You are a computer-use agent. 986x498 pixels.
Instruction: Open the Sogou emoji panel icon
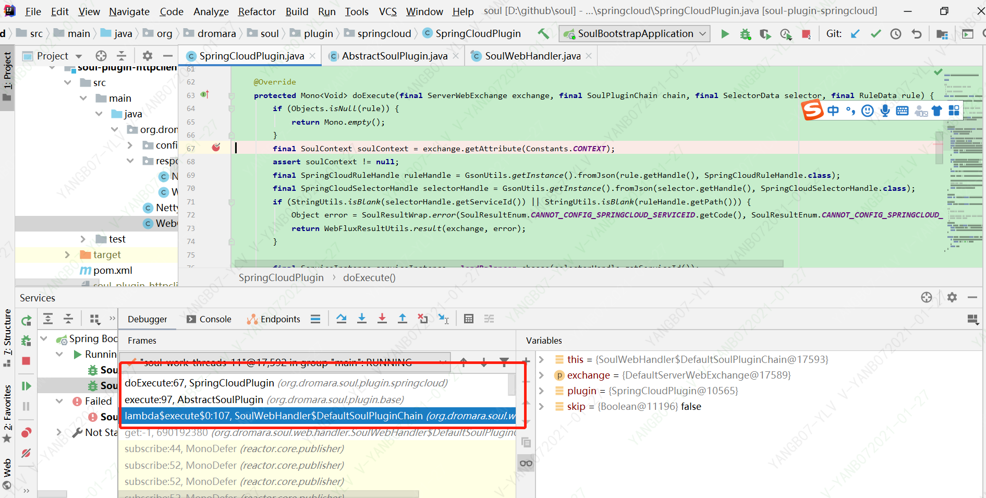pyautogui.click(x=868, y=111)
